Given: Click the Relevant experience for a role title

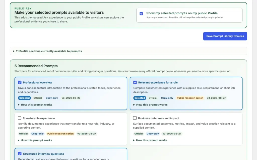Looking at the screenshot, I should [158, 82].
